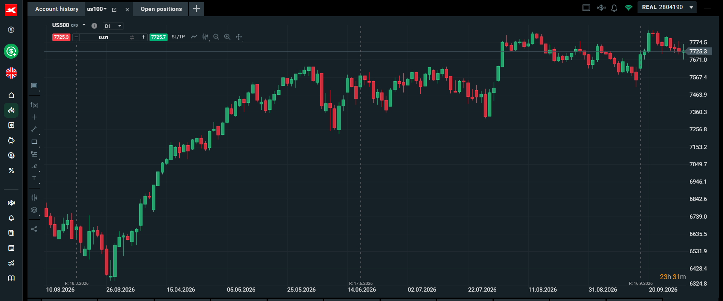Open the move/pan chart tool options
723x301 pixels.
point(239,37)
